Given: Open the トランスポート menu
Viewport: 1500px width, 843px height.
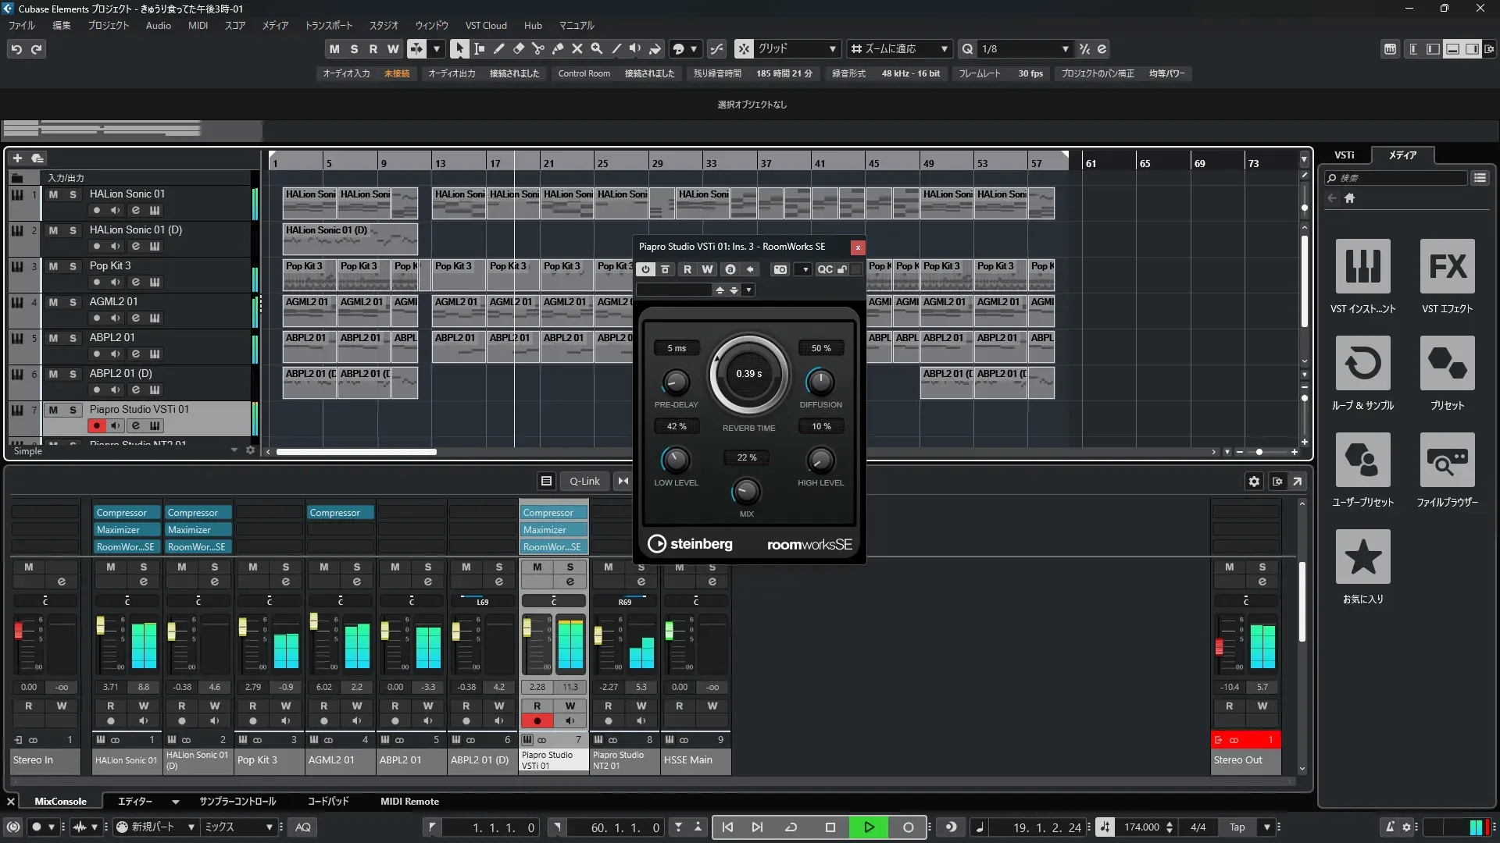Looking at the screenshot, I should pos(328,26).
